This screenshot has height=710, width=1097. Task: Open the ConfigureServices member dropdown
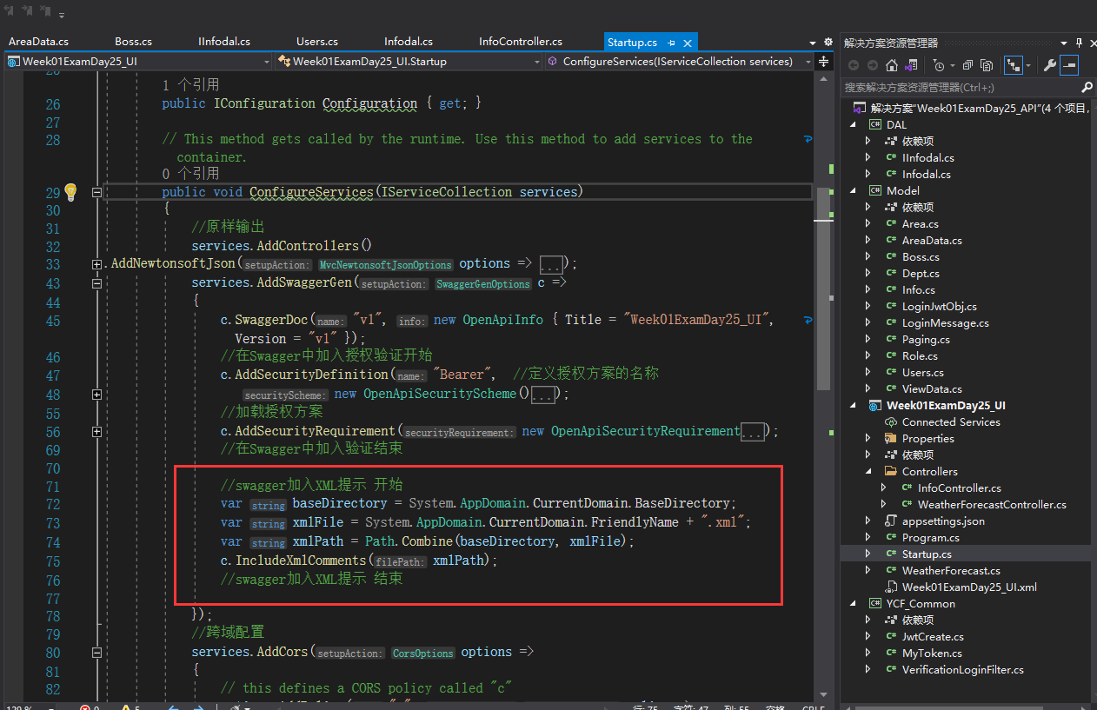[808, 62]
